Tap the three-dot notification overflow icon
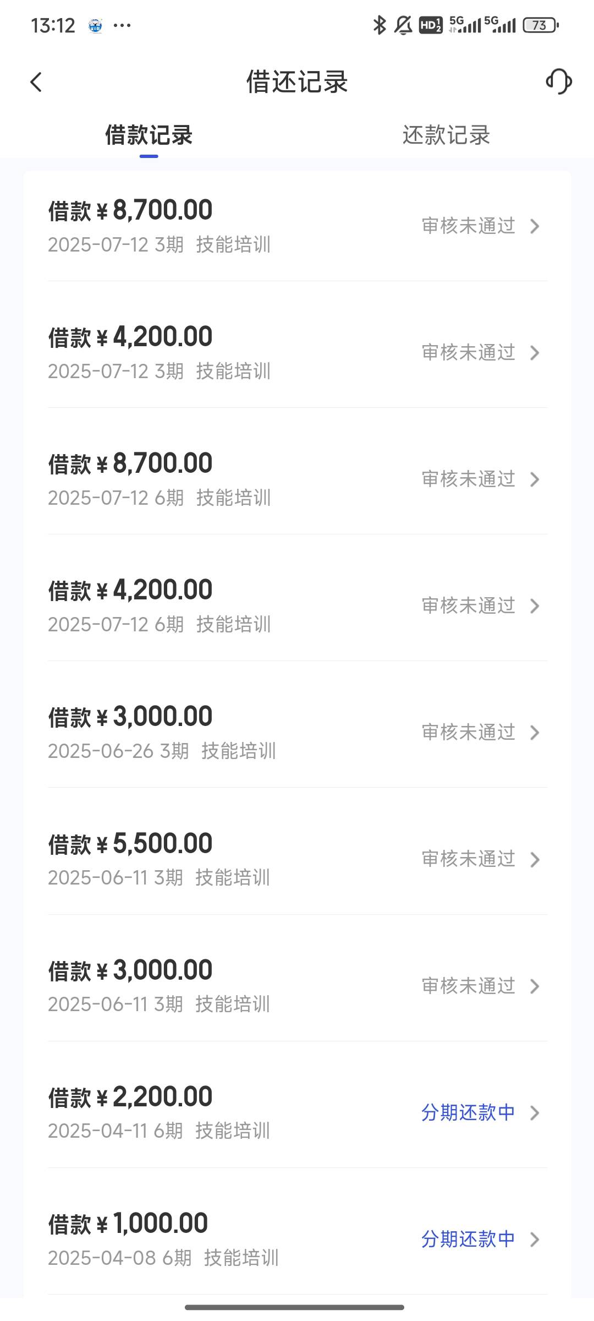The width and height of the screenshot is (594, 1321). click(122, 25)
